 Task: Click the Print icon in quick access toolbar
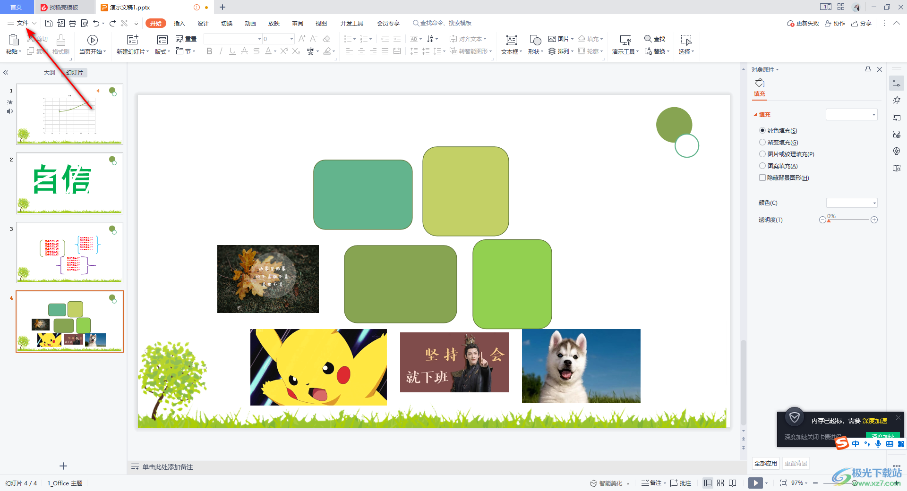tap(72, 23)
